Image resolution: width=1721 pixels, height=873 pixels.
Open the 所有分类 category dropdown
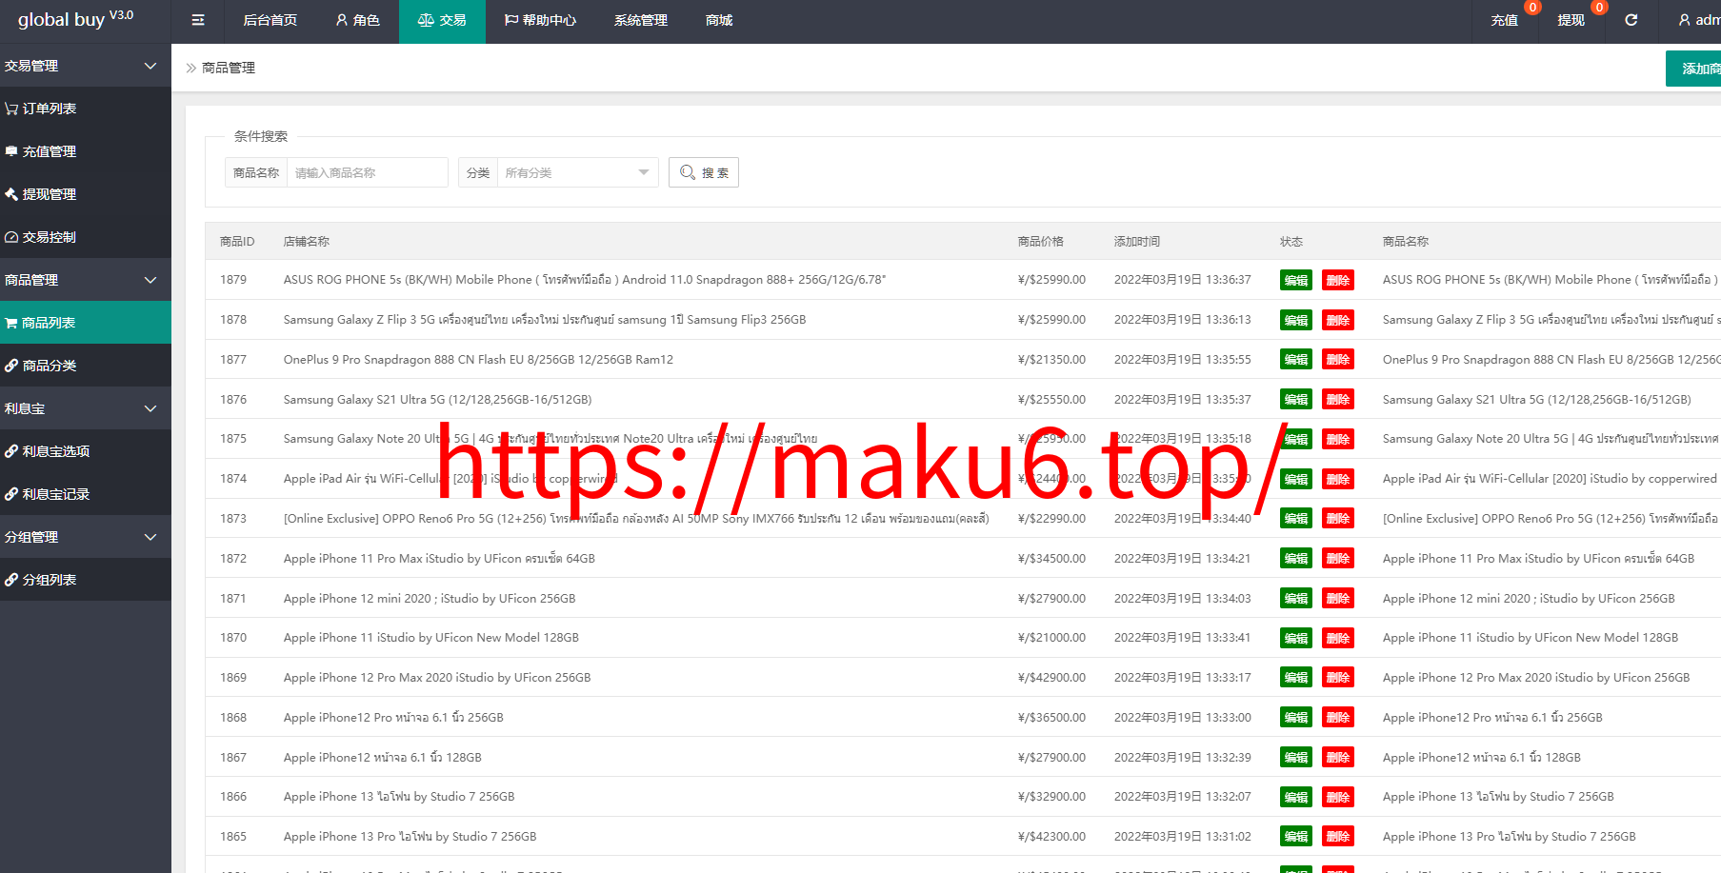pos(577,172)
